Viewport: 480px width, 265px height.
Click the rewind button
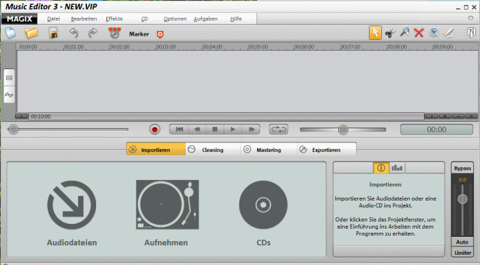(x=197, y=129)
